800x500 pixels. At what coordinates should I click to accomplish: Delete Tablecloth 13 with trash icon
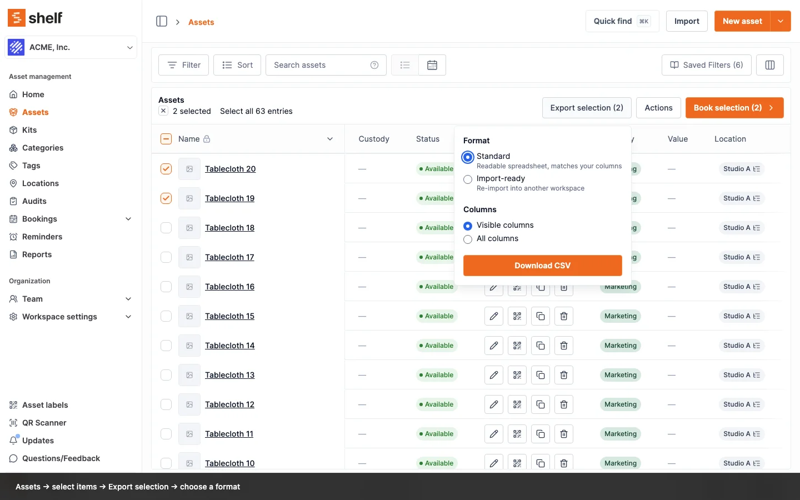click(564, 375)
